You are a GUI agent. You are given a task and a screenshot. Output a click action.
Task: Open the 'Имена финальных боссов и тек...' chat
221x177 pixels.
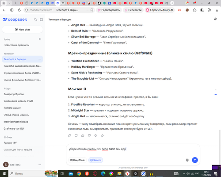point(23,80)
